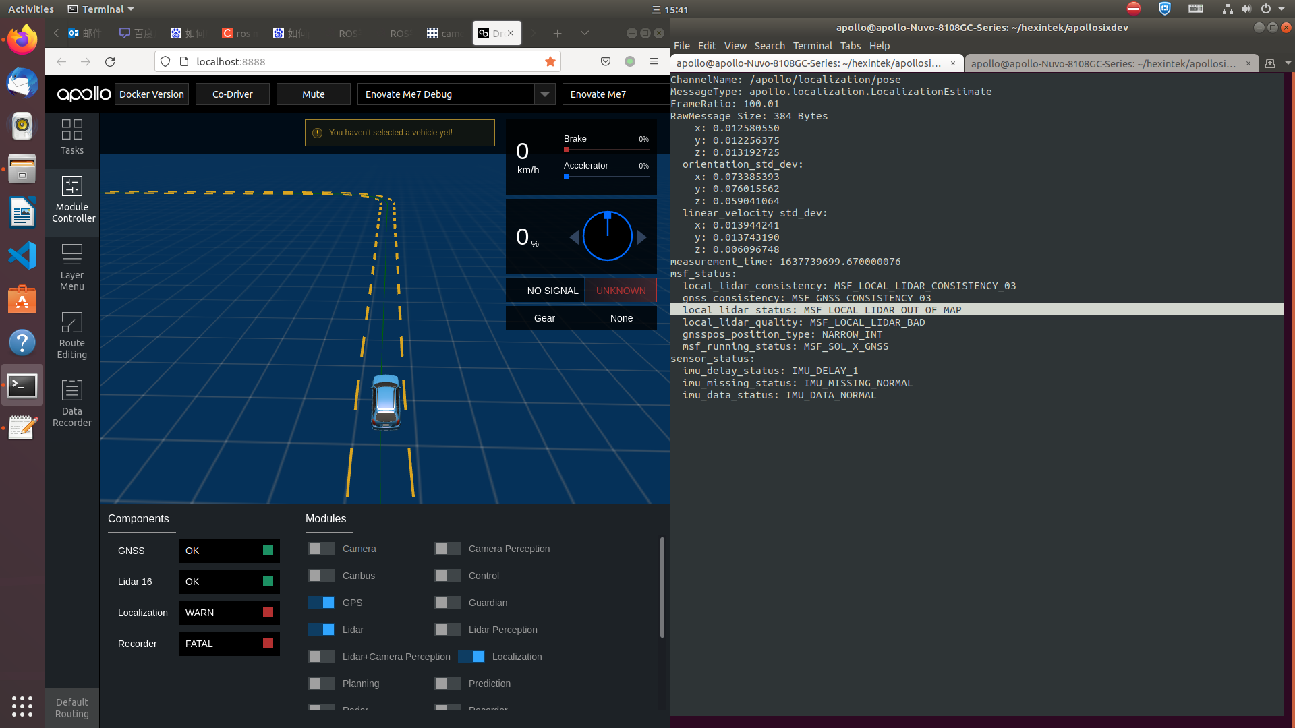Enable the Camera module toggle
The image size is (1295, 728).
tap(321, 549)
